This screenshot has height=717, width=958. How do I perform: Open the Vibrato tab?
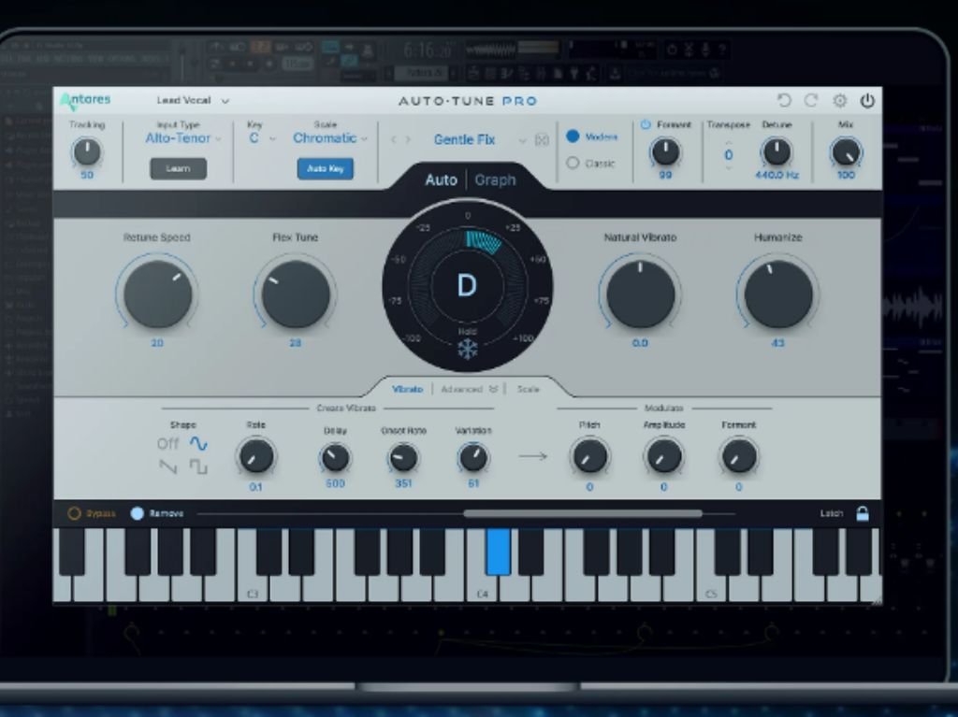pos(407,389)
